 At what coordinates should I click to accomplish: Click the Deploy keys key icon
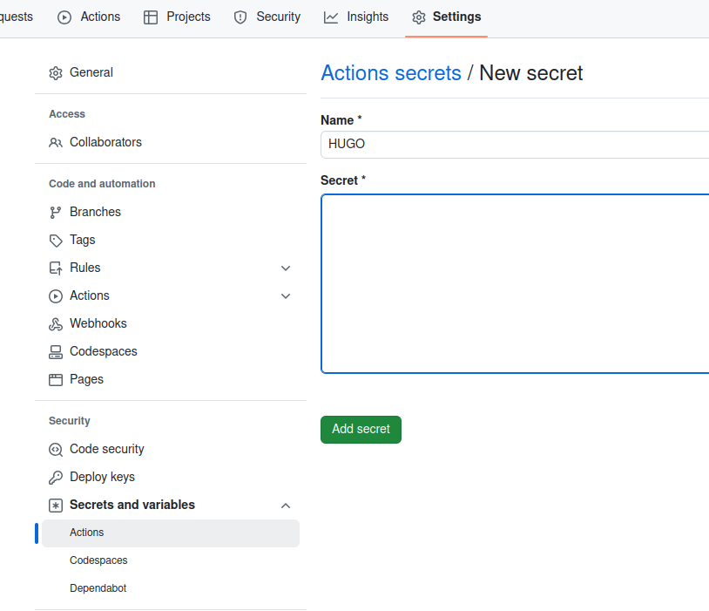point(56,478)
